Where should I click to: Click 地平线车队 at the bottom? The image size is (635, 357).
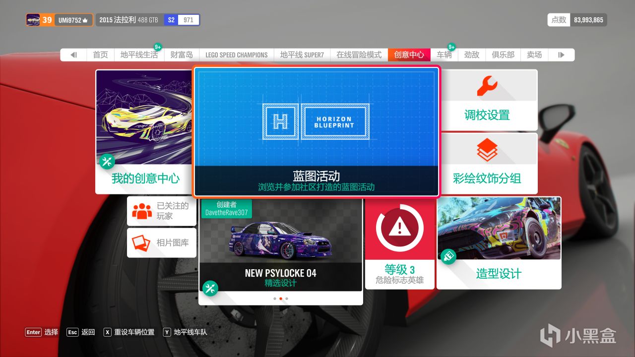tap(190, 332)
